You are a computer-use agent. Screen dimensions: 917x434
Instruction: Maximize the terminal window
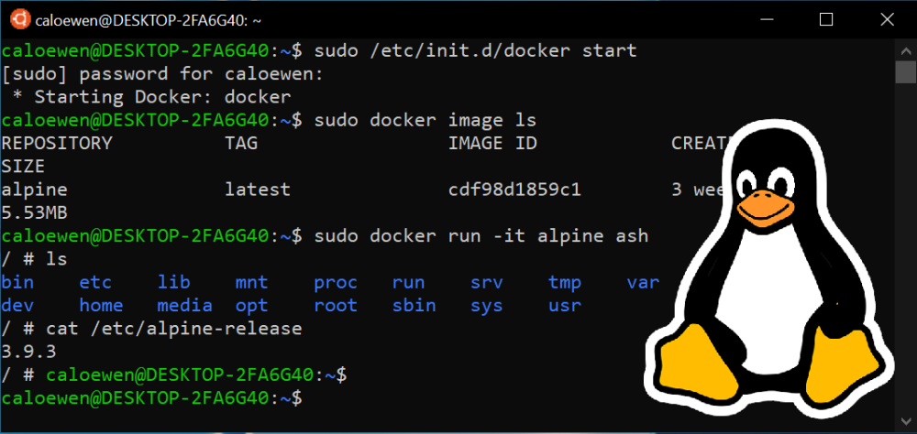pyautogui.click(x=826, y=20)
